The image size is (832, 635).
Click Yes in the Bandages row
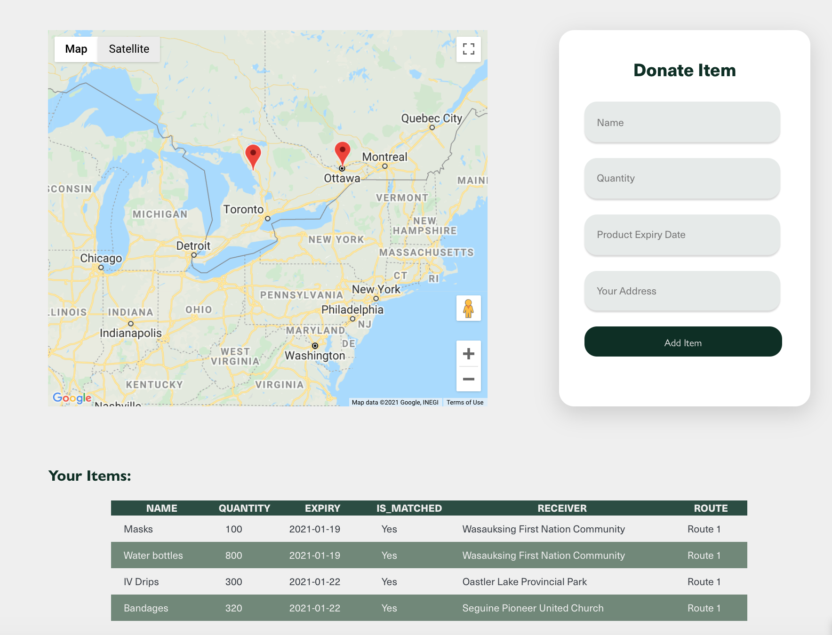[389, 608]
